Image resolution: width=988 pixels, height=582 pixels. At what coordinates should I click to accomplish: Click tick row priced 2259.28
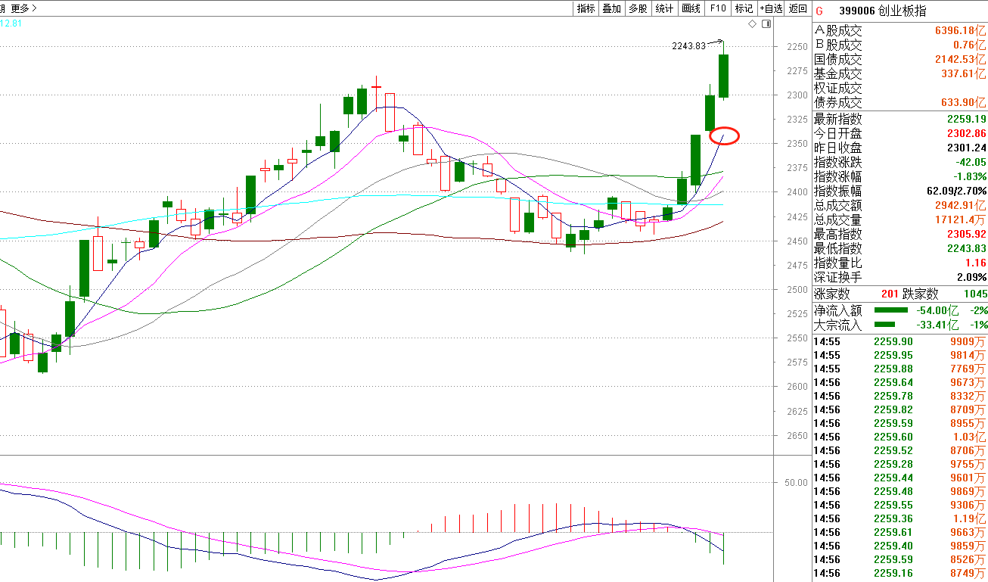click(x=900, y=464)
